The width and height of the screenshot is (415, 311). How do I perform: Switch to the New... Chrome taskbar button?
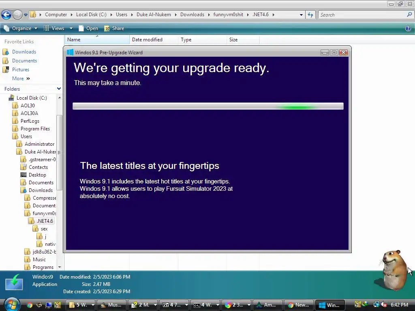299,305
